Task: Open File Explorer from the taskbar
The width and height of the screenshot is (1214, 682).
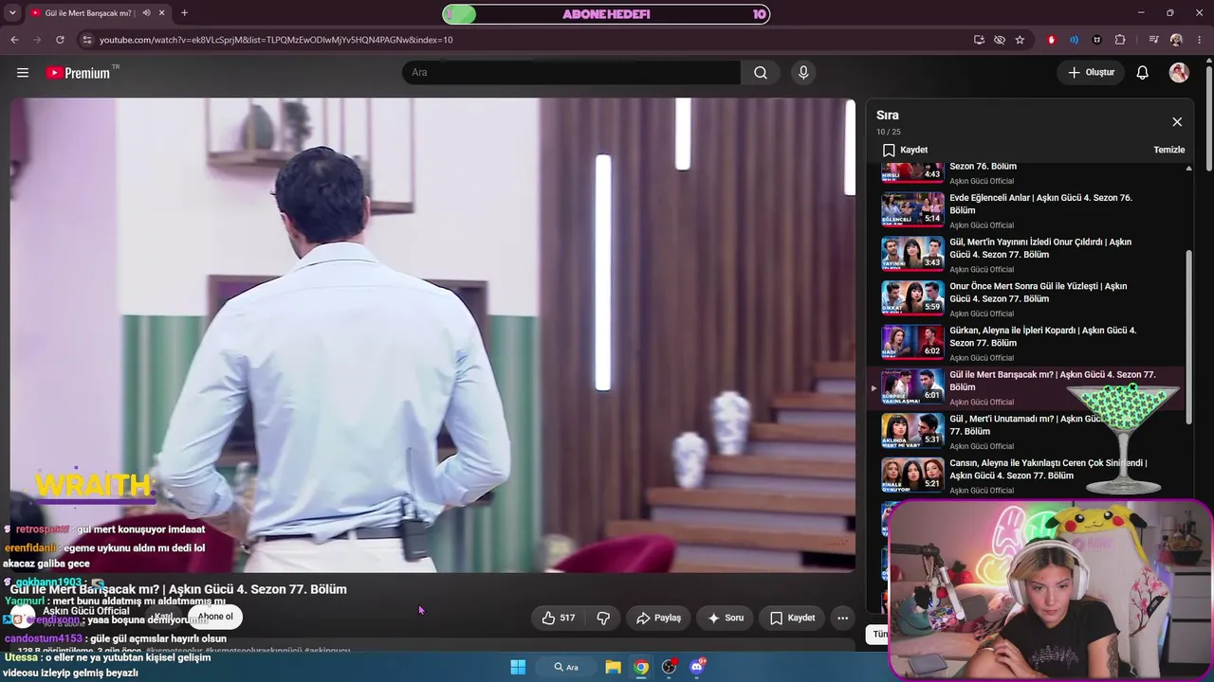Action: 614,667
